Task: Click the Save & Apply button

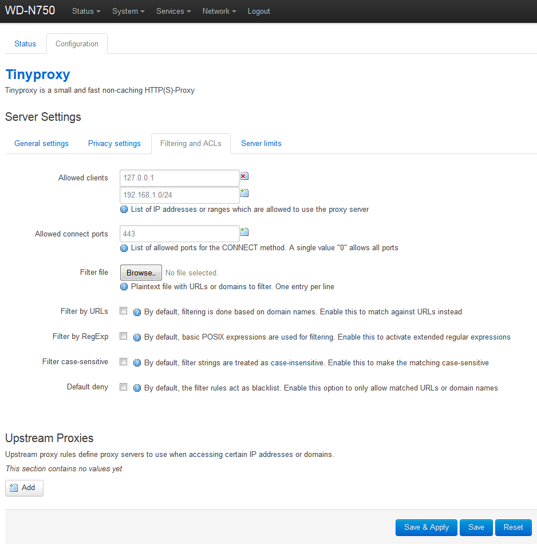Action: (427, 527)
